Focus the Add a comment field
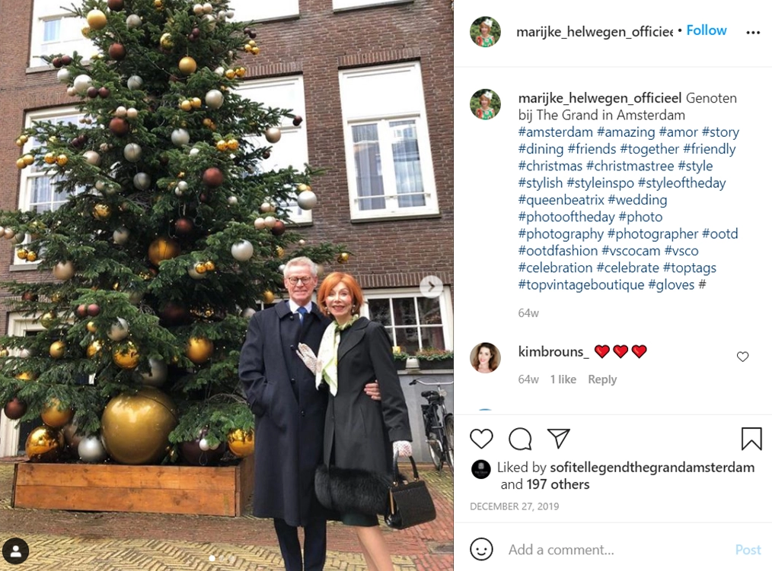Screen dimensions: 772x571 [x=615, y=550]
